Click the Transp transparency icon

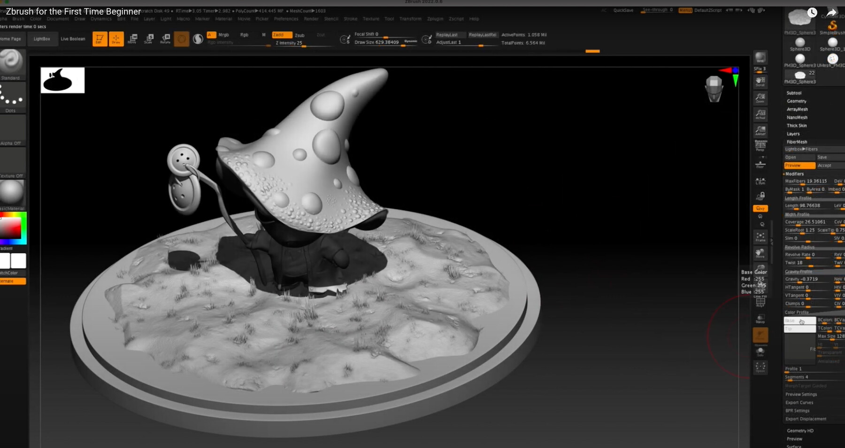(x=760, y=319)
